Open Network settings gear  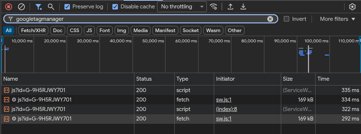coord(352,7)
